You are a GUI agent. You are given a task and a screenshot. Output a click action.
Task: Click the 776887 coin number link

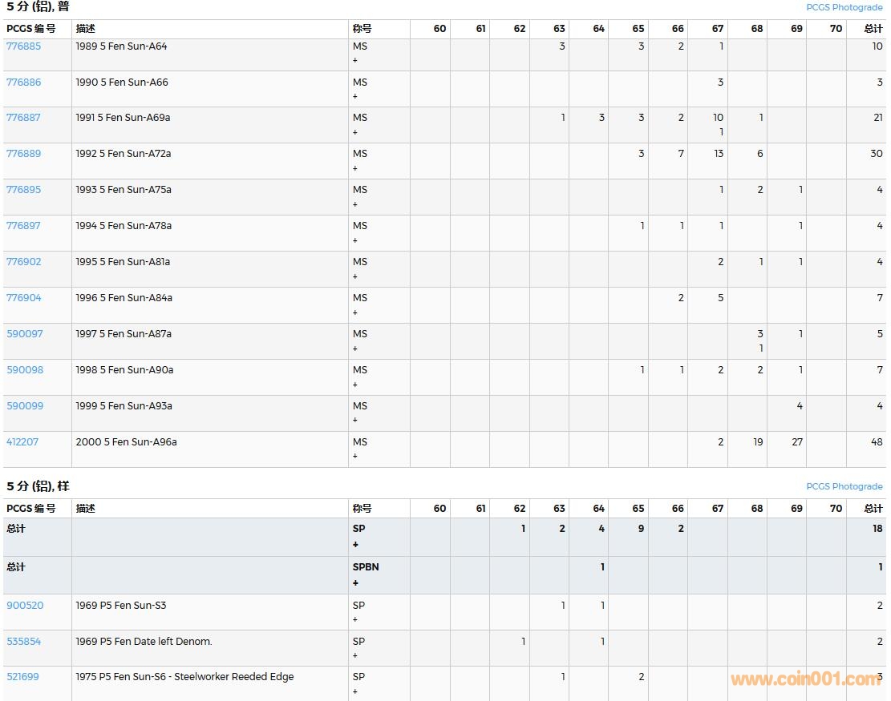tap(23, 118)
